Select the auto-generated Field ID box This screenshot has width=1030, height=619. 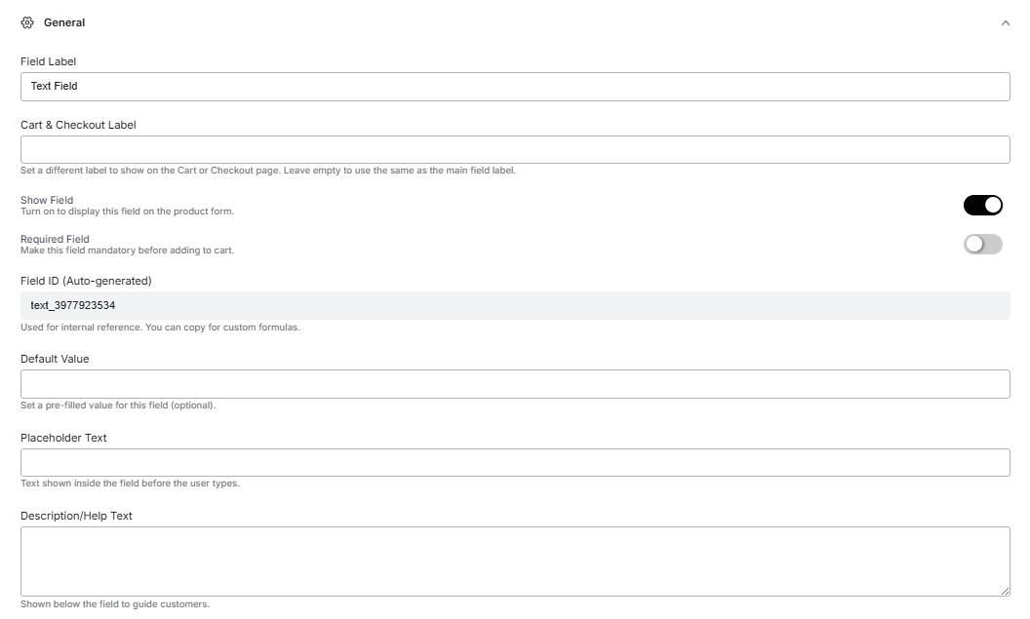(514, 305)
